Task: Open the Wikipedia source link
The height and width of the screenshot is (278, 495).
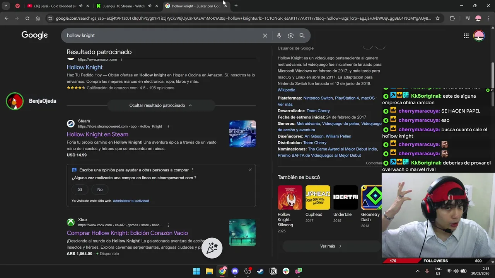Action: pyautogui.click(x=286, y=90)
